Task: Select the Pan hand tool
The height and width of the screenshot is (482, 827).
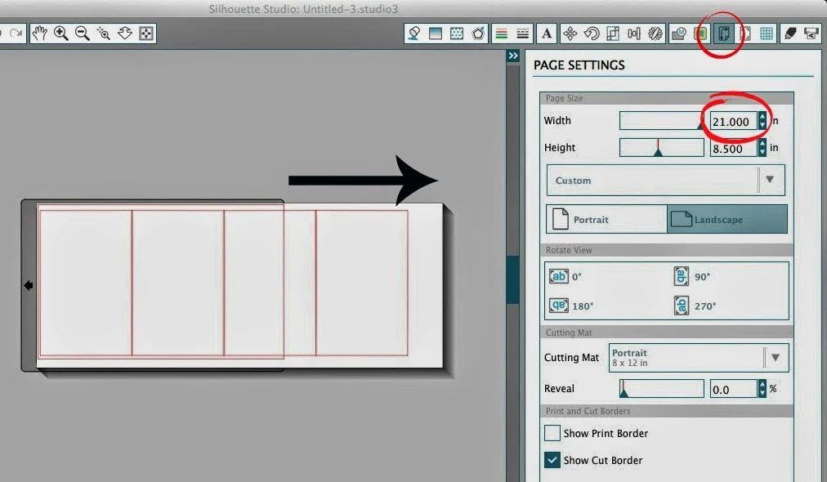Action: point(40,33)
